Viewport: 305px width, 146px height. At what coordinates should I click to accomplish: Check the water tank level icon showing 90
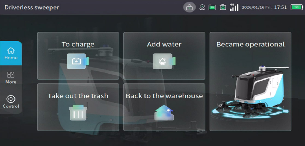coord(212,7)
